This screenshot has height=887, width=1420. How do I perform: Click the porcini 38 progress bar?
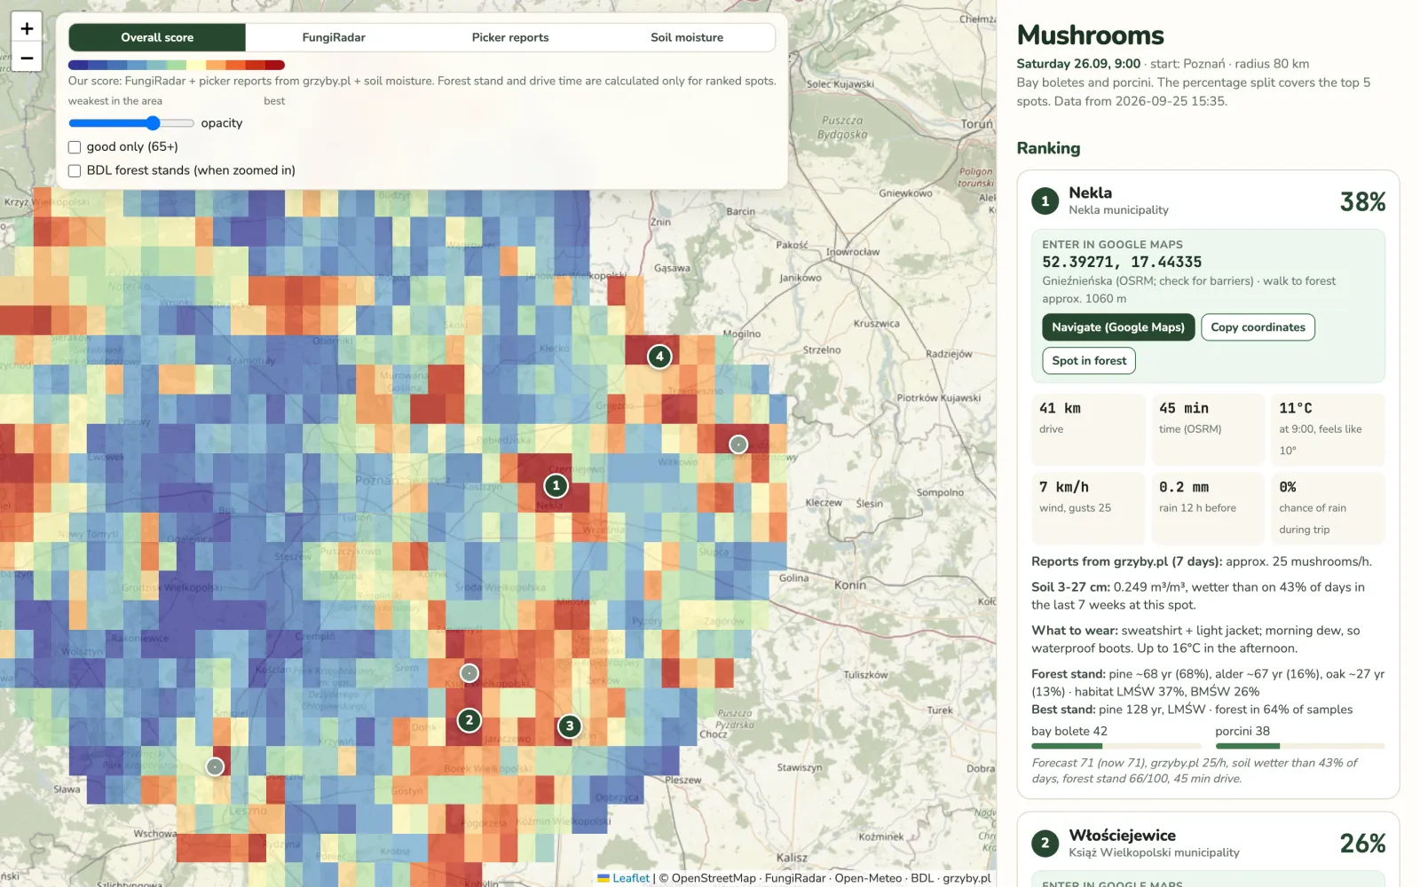click(1300, 746)
